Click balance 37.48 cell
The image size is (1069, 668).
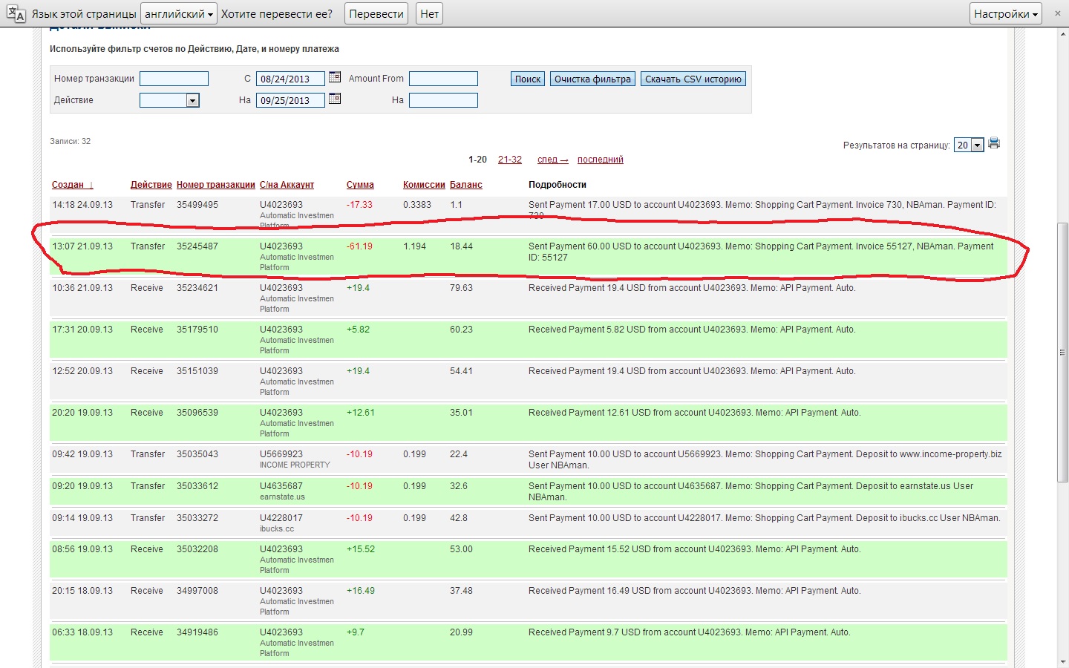[461, 591]
